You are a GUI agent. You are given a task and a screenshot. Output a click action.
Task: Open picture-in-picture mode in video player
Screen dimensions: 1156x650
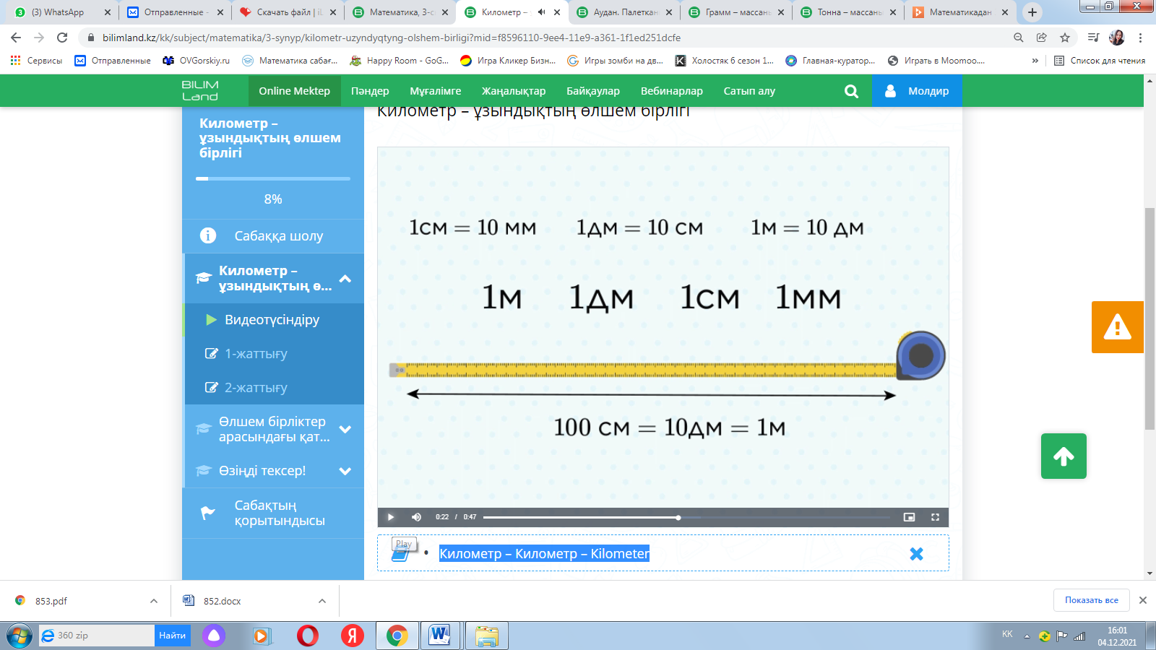tap(909, 517)
